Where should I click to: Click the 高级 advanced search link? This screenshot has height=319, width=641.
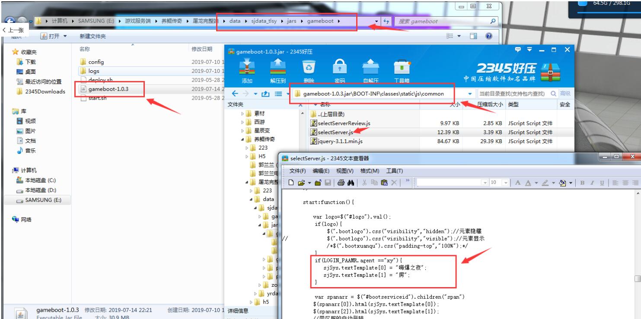[565, 94]
